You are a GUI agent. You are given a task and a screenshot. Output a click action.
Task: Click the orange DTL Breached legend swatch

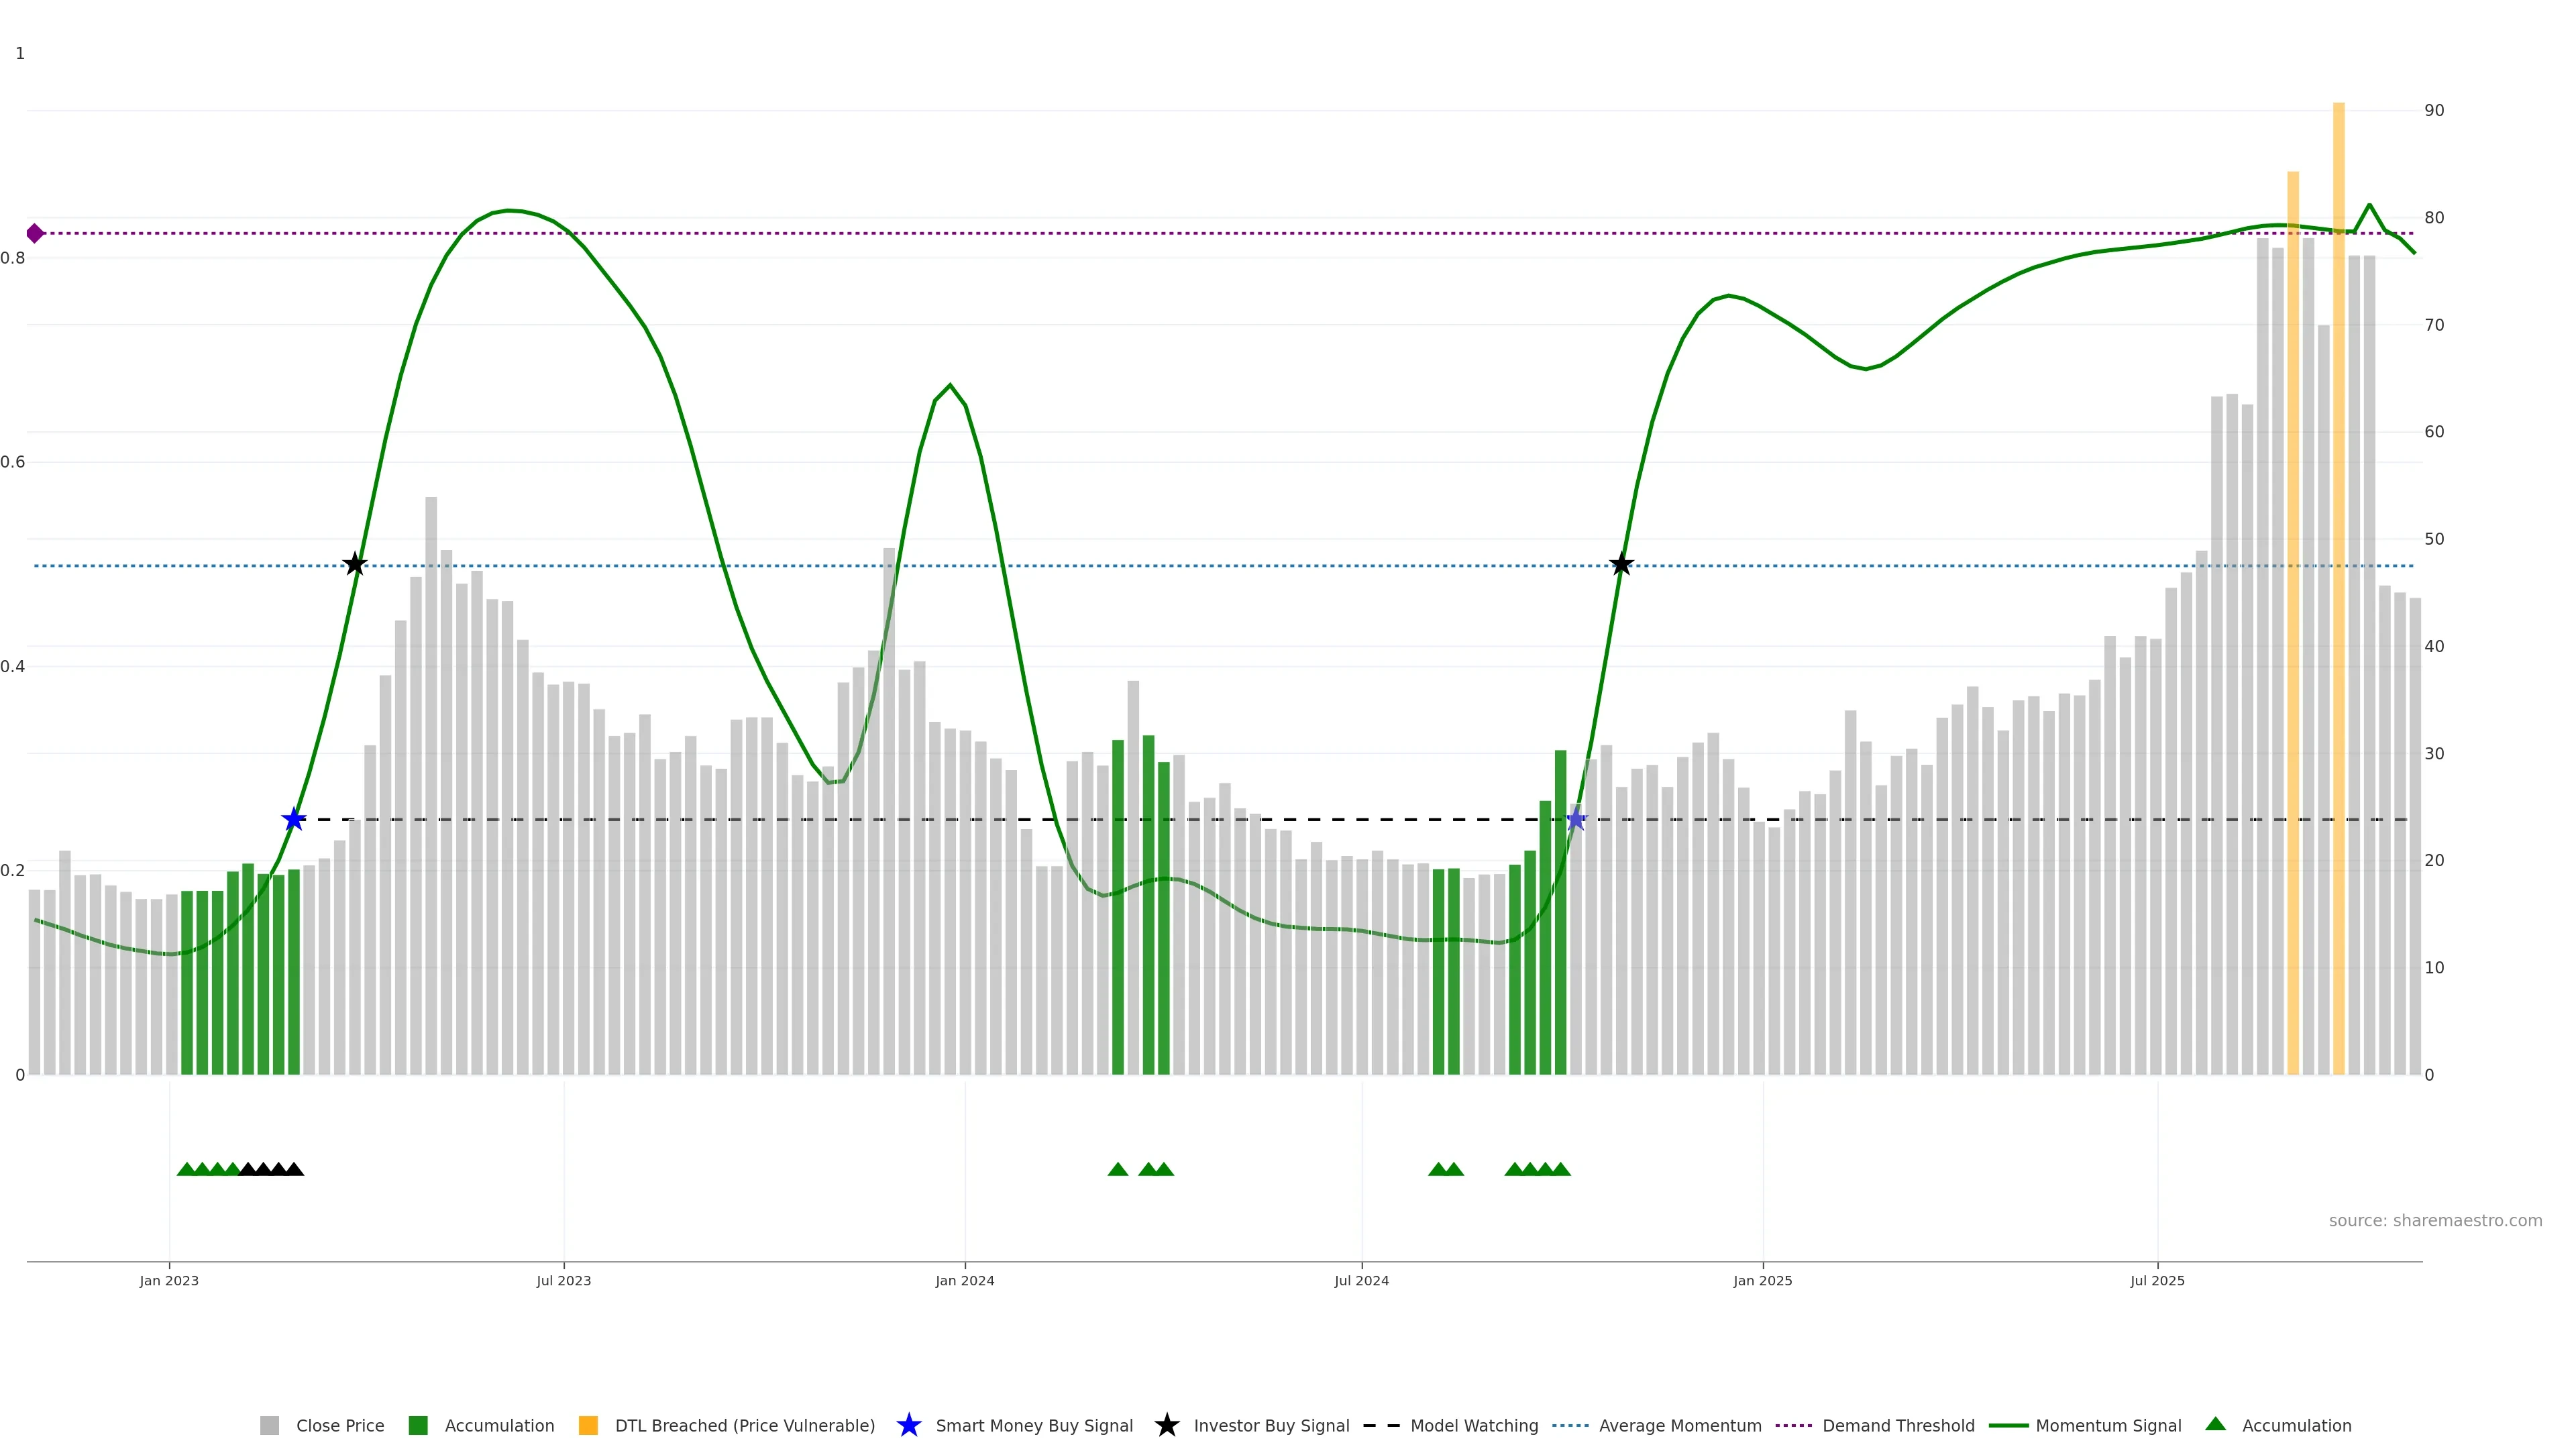tap(588, 1425)
